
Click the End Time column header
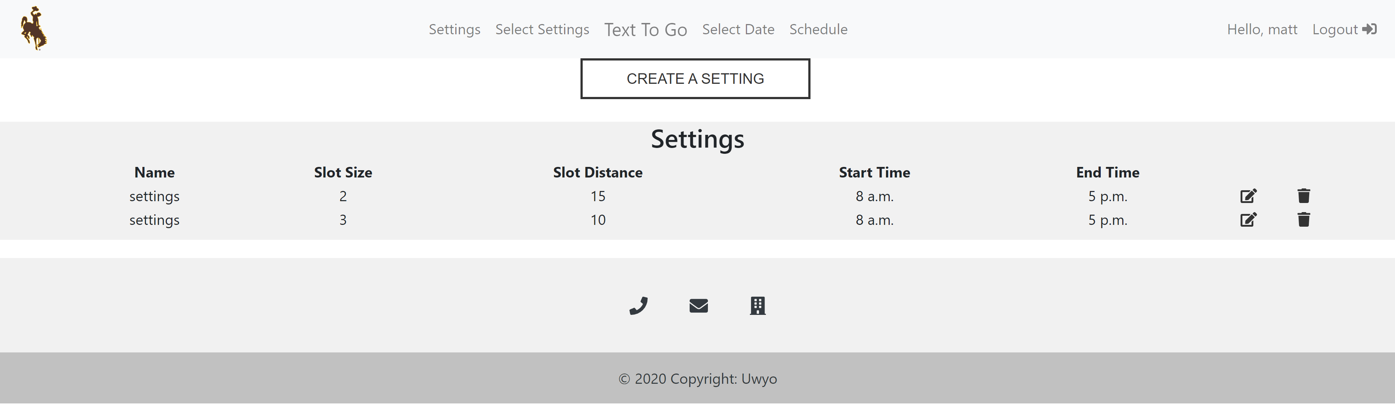1107,172
